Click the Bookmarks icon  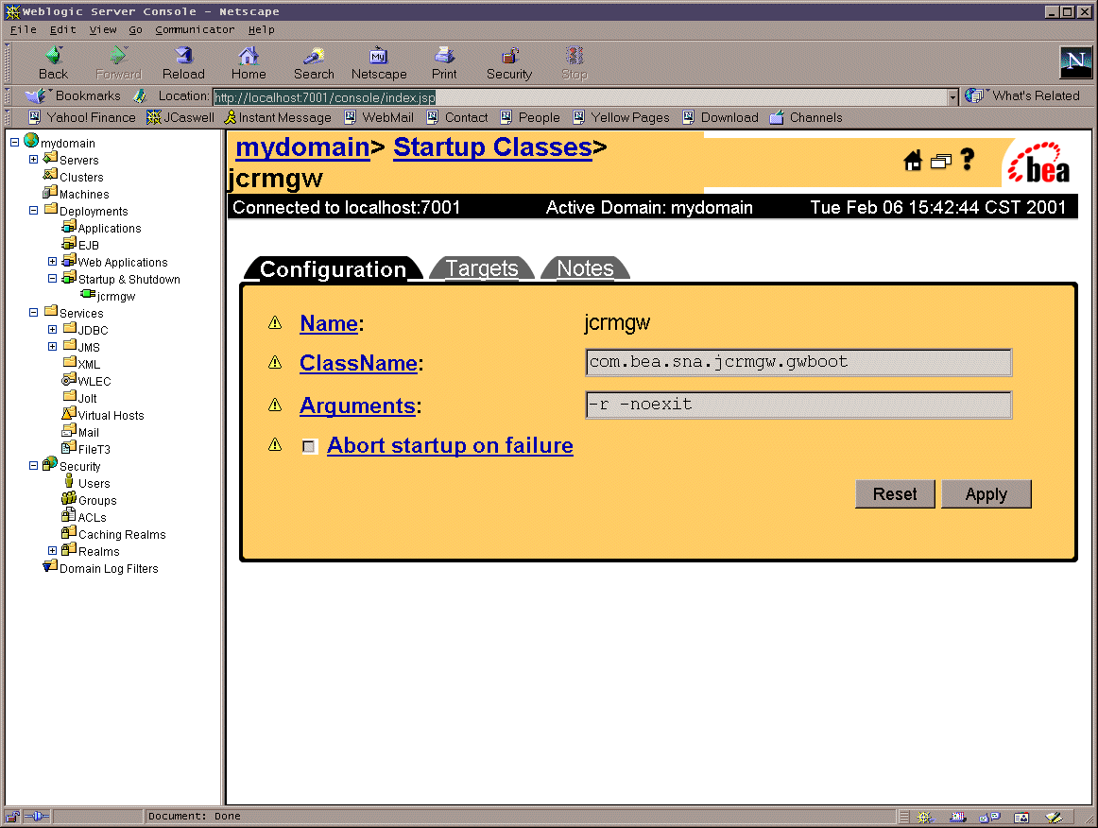point(35,95)
